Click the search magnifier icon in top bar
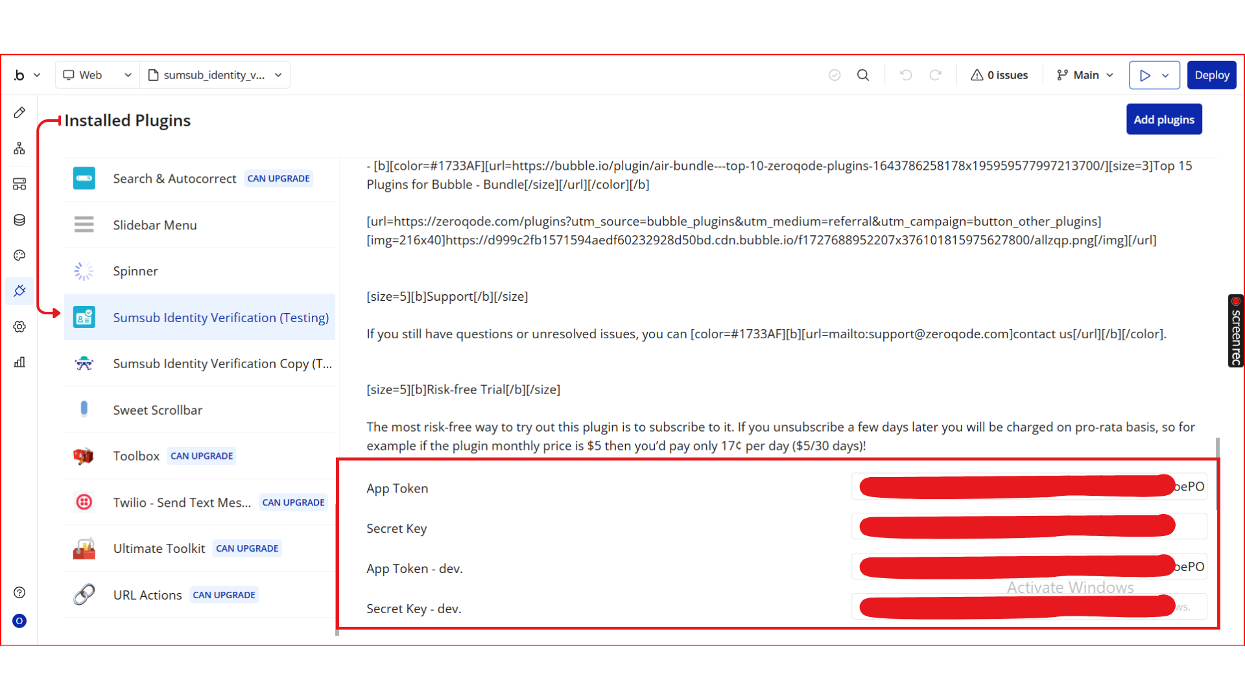Viewport: 1245px width, 700px height. point(863,75)
